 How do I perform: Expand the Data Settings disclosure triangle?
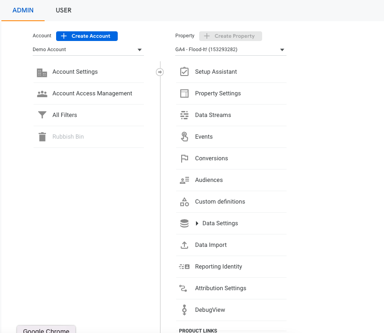[197, 223]
